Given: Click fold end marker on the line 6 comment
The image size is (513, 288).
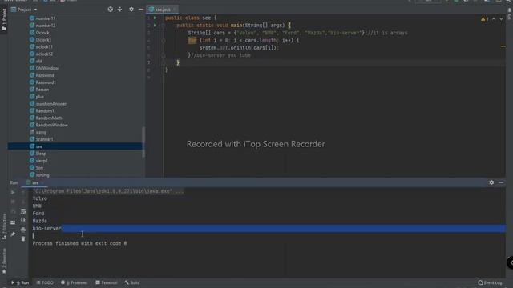Looking at the screenshot, I should (x=163, y=55).
